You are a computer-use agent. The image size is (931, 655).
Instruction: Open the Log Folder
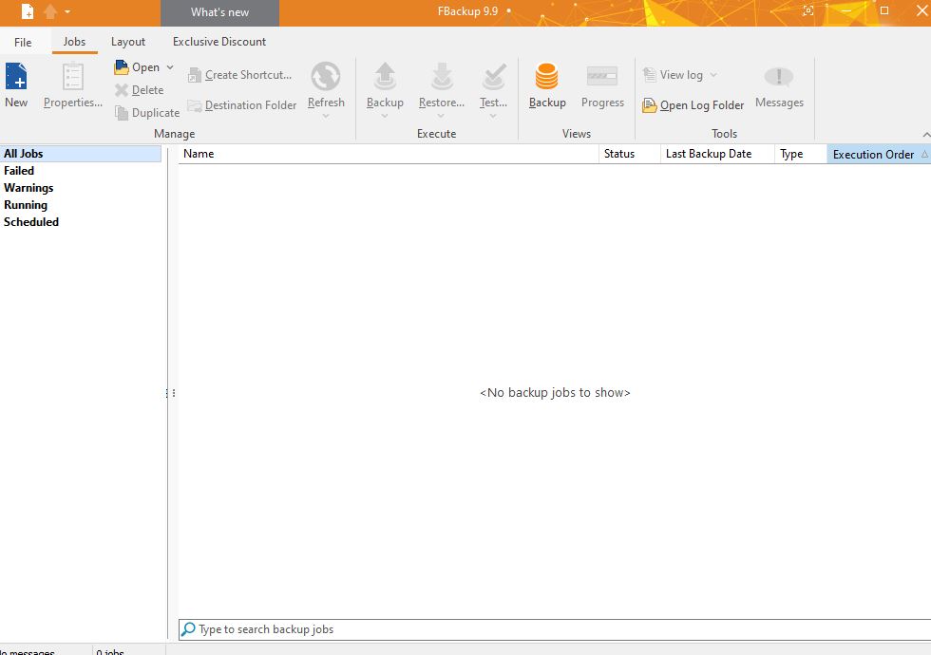693,105
